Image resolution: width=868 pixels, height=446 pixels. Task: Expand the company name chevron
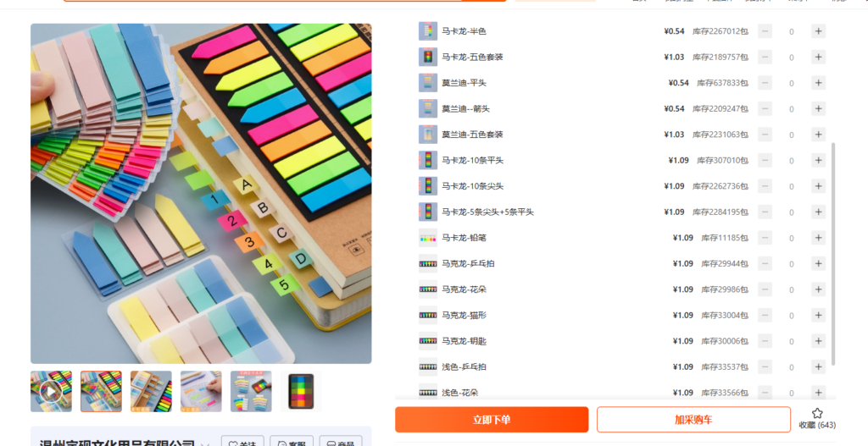tap(205, 443)
